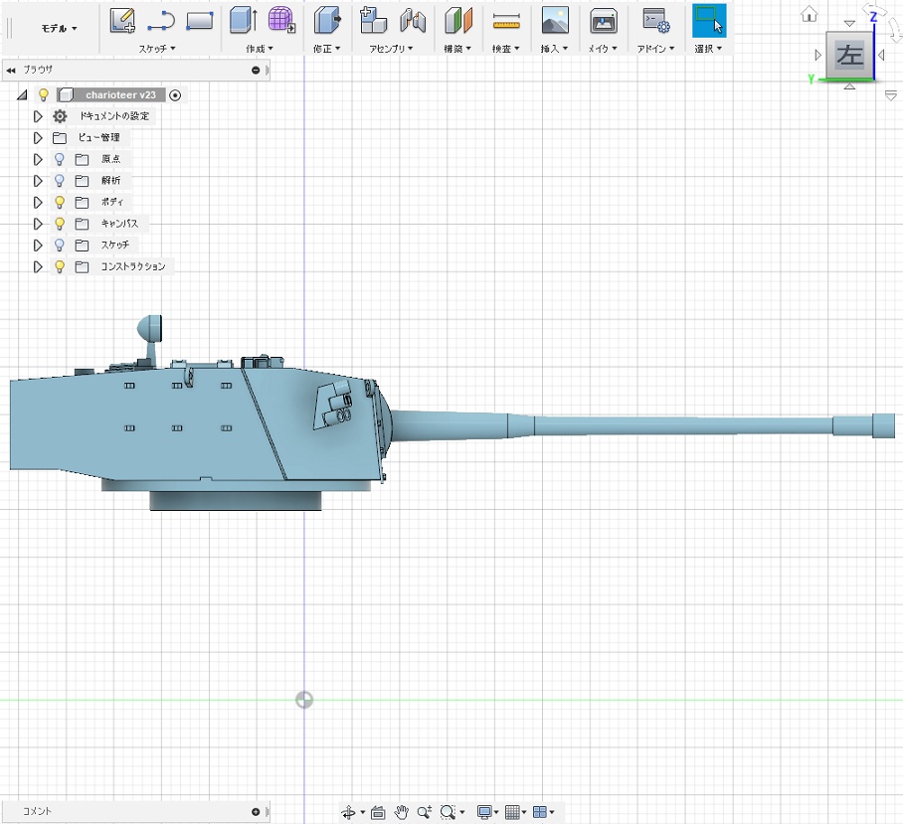Click the Create Sketch icon

[x=122, y=20]
